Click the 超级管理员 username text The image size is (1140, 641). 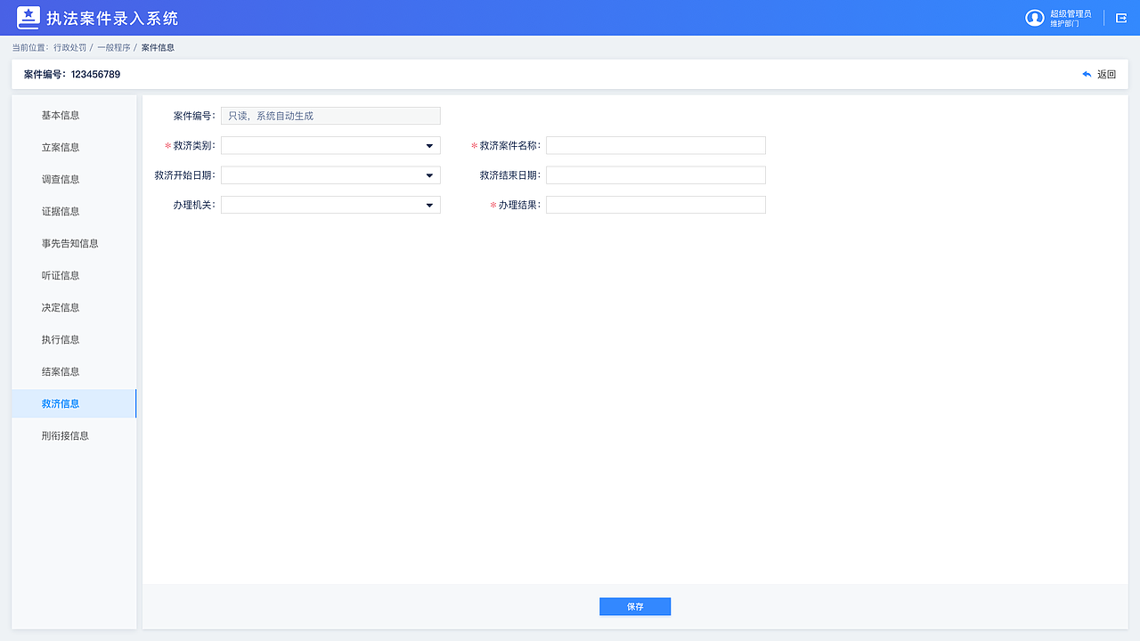(x=1071, y=13)
